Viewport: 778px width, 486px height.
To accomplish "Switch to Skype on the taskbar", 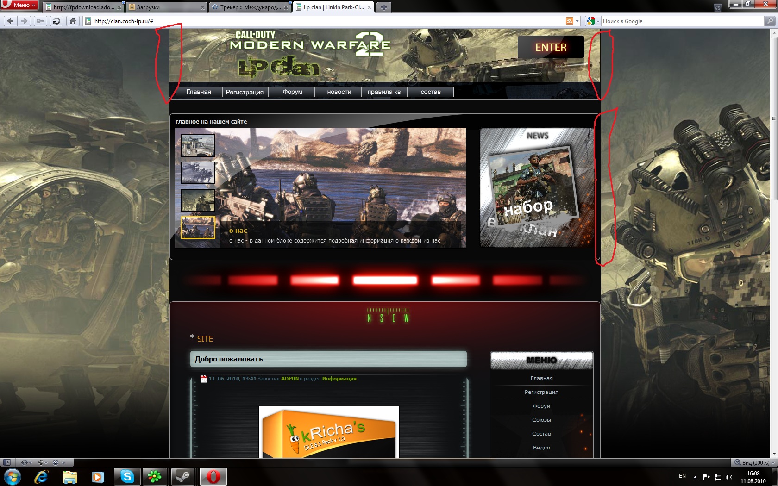I will point(127,477).
